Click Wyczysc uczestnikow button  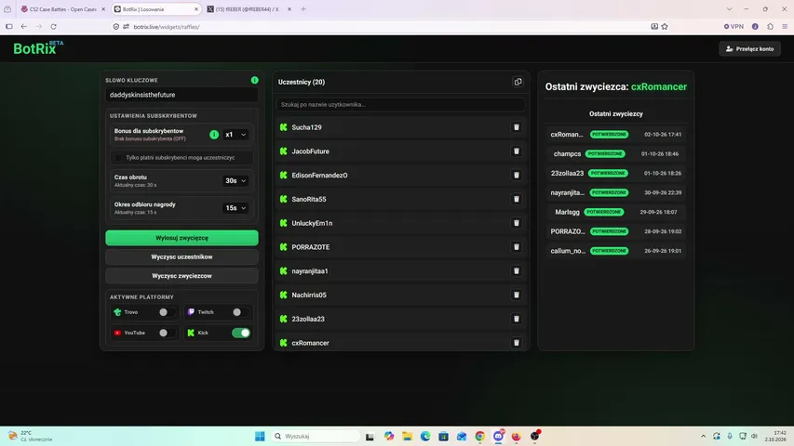(182, 256)
